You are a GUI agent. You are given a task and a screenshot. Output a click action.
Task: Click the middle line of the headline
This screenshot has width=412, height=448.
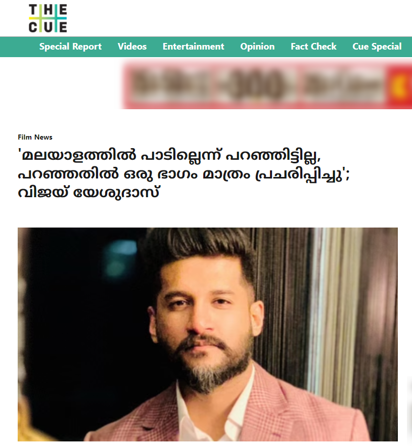[x=184, y=174]
